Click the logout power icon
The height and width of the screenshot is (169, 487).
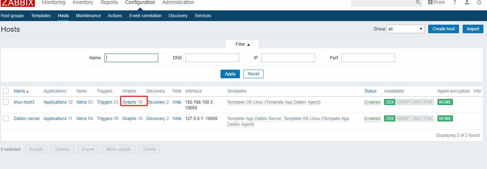479,2
